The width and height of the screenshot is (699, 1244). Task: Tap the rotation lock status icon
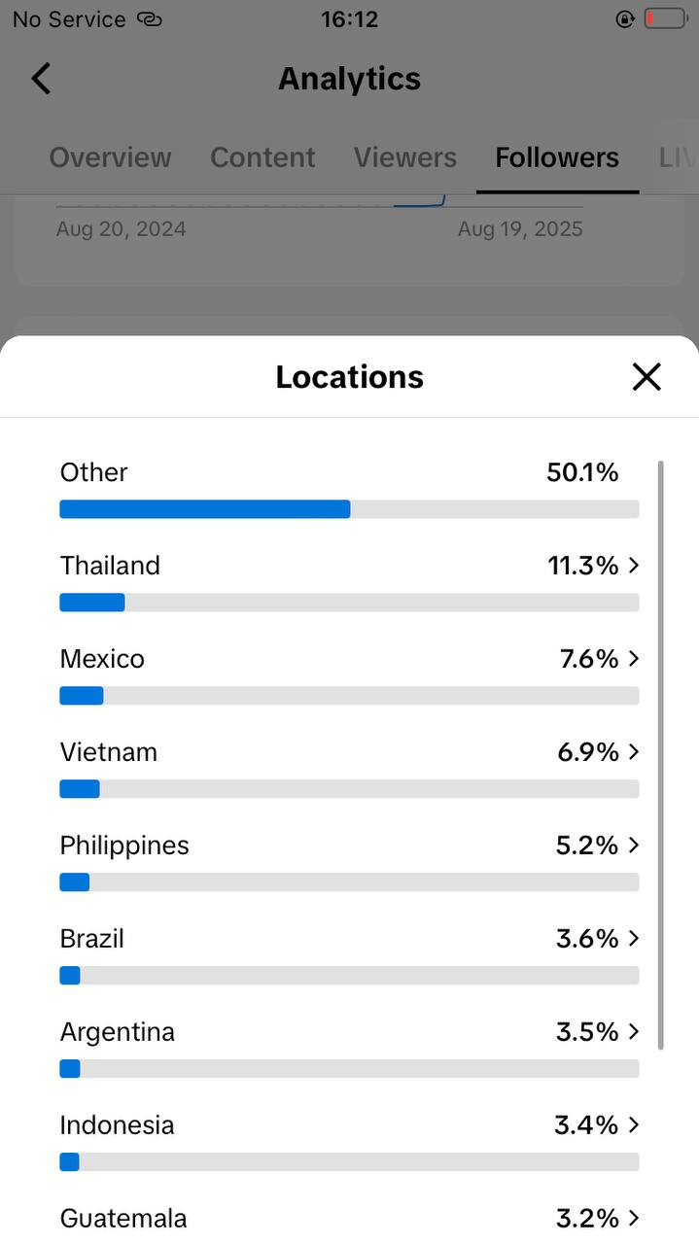(x=625, y=18)
